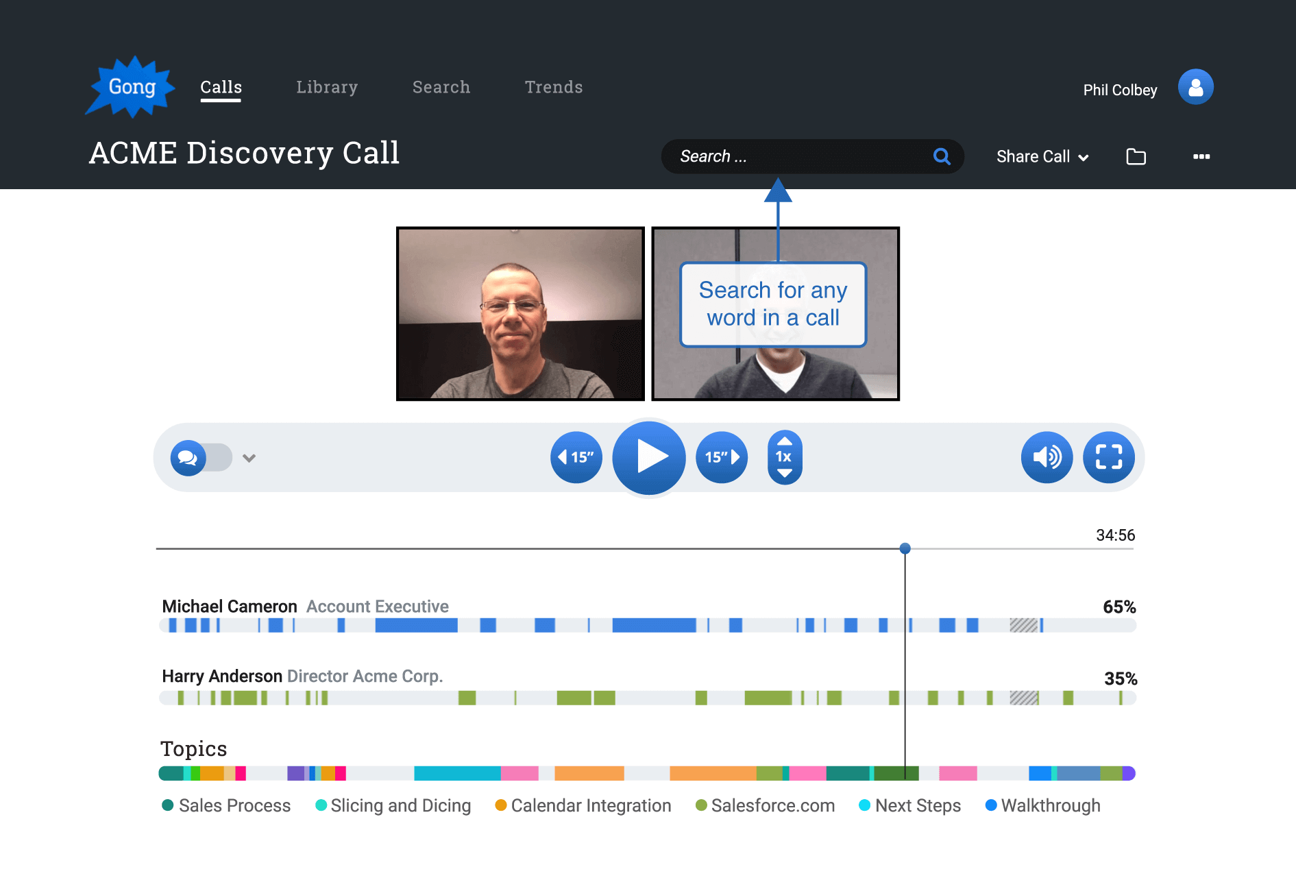Click the Michael Cameron speaker name
The width and height of the screenshot is (1296, 891).
pos(230,607)
